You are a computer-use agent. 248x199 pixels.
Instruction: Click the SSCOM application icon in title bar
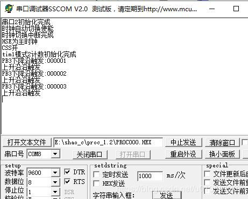click(x=9, y=9)
